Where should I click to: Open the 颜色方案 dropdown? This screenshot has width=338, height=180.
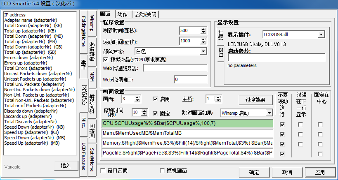point(203,51)
